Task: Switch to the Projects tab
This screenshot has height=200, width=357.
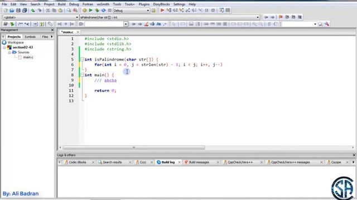Action: point(14,37)
